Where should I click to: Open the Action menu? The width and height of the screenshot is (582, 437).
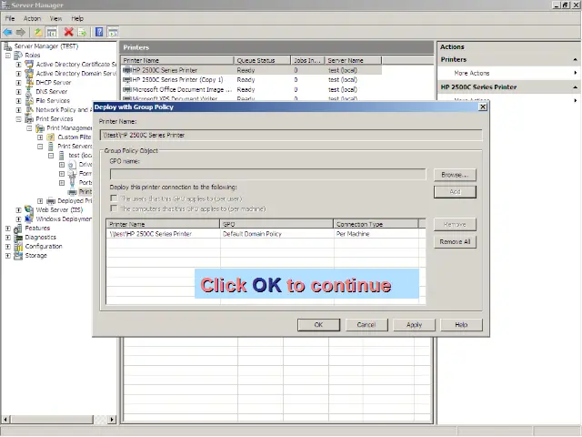pos(33,18)
